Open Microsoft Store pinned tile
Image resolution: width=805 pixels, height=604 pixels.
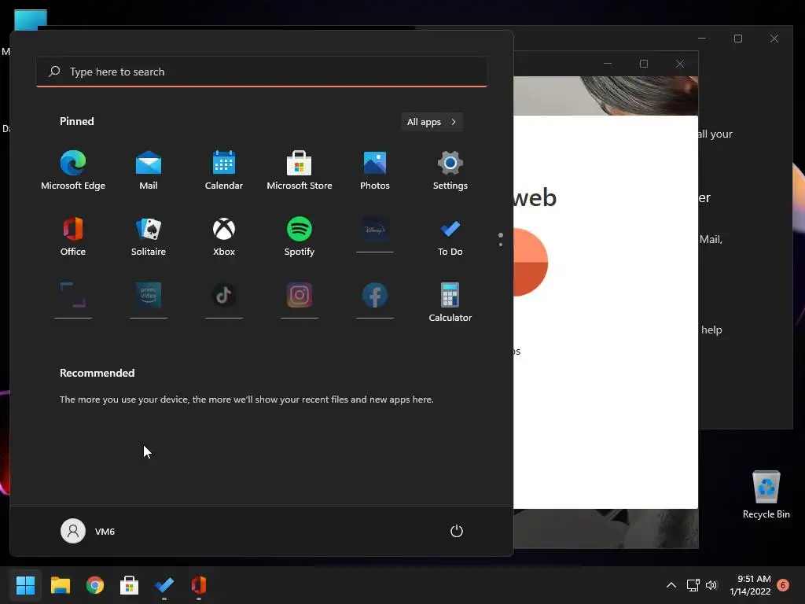click(300, 171)
